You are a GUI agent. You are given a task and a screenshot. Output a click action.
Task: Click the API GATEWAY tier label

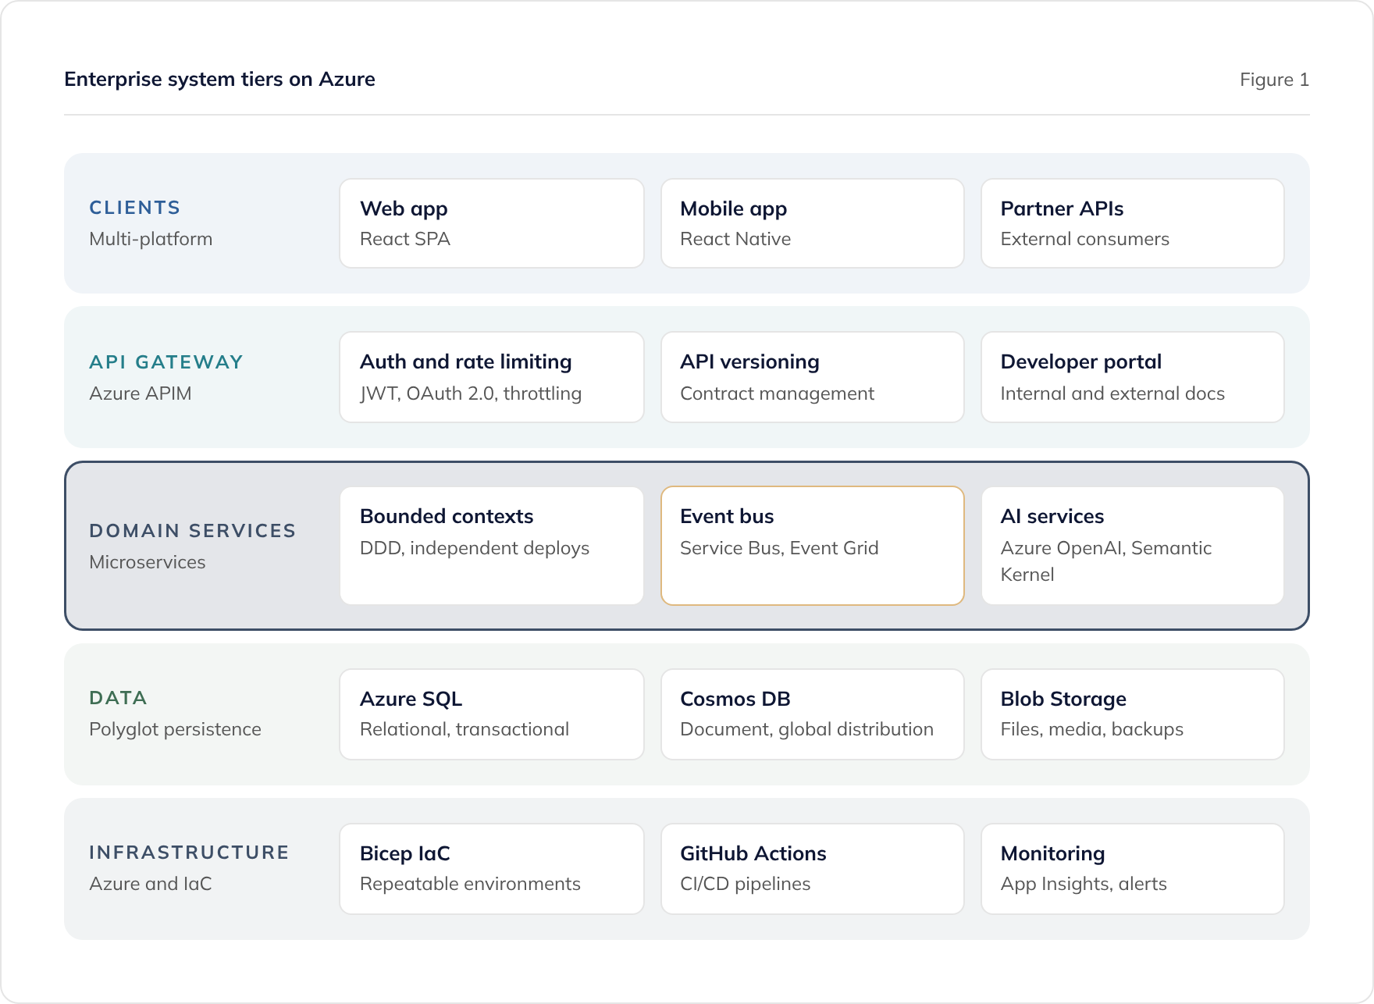166,362
